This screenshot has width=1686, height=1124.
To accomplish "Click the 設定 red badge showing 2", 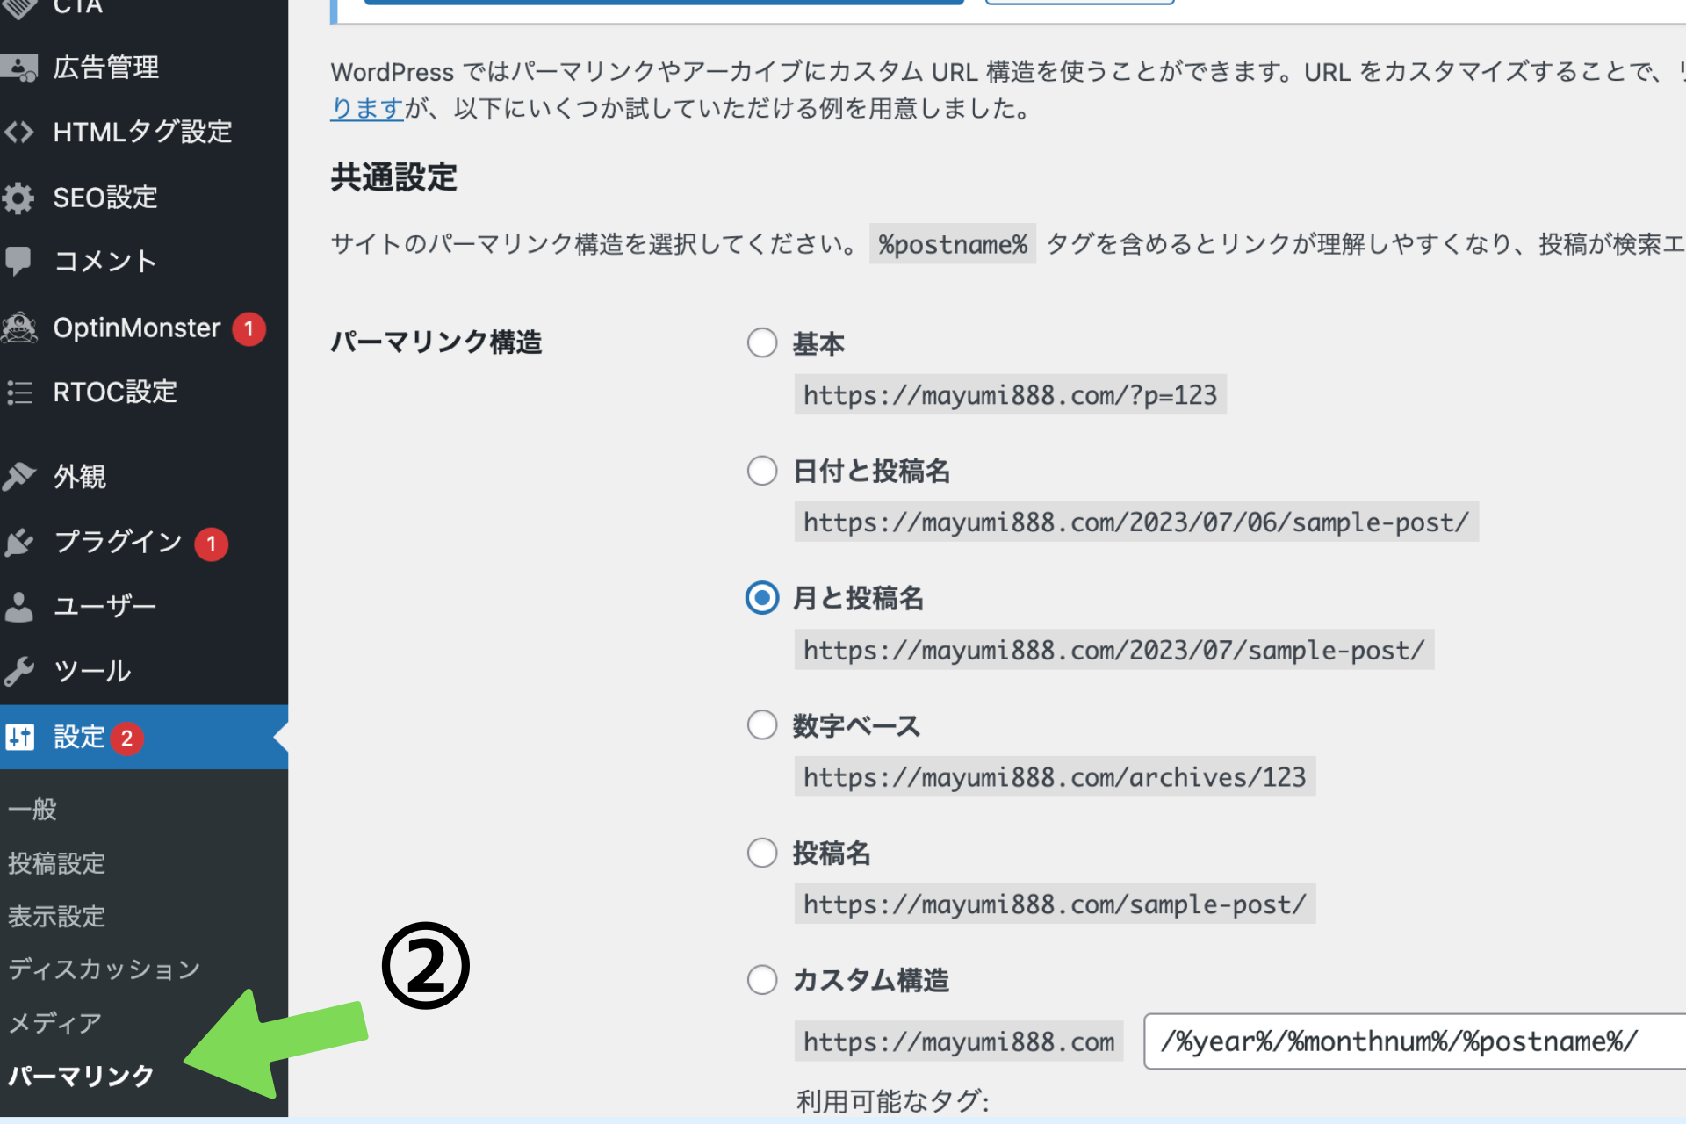I will click(126, 738).
